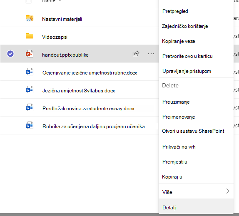Open file name handout.pptx publike
239x216 pixels.
click(x=65, y=55)
